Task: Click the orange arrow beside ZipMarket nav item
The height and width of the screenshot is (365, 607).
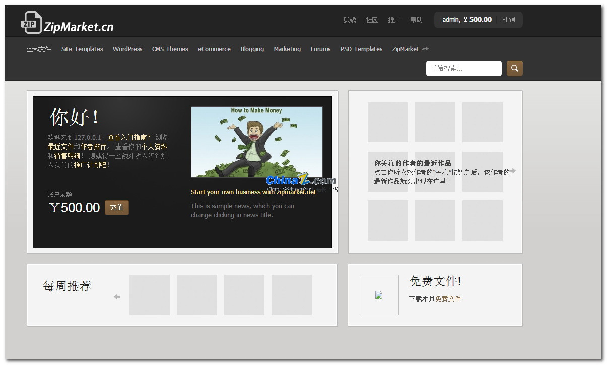Action: [x=425, y=49]
